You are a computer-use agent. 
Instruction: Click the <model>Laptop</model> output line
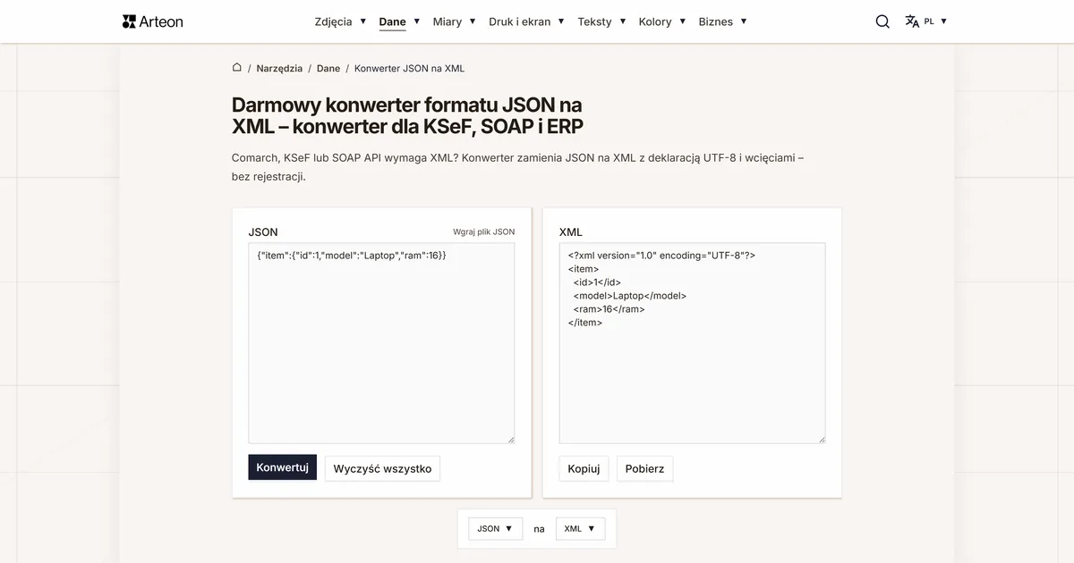tap(630, 296)
